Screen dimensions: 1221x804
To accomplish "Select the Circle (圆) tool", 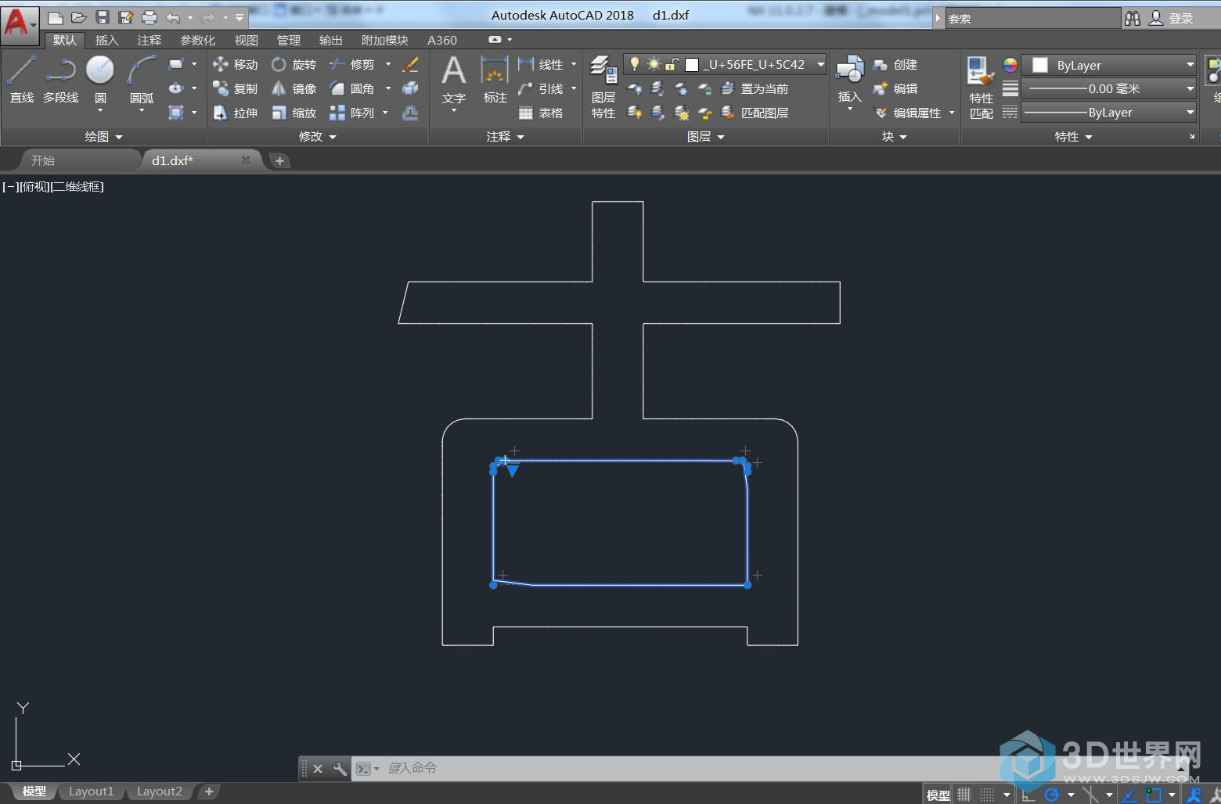I will [100, 78].
